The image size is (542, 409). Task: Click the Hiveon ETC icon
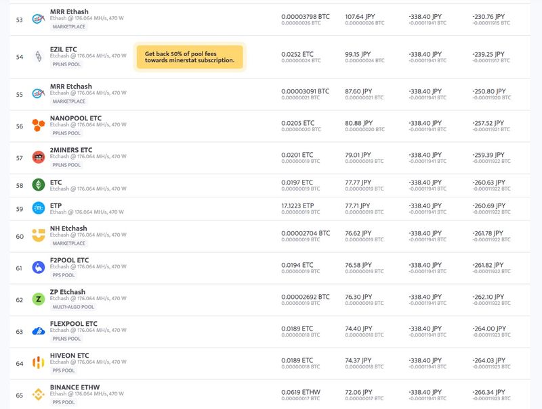(38, 363)
